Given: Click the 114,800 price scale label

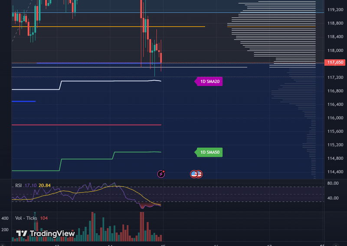Looking at the screenshot, I should pyautogui.click(x=335, y=158).
